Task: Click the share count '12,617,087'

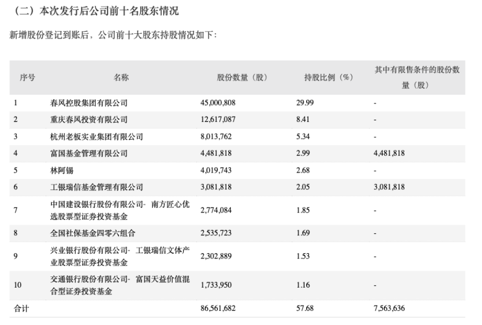Action: pos(218,119)
